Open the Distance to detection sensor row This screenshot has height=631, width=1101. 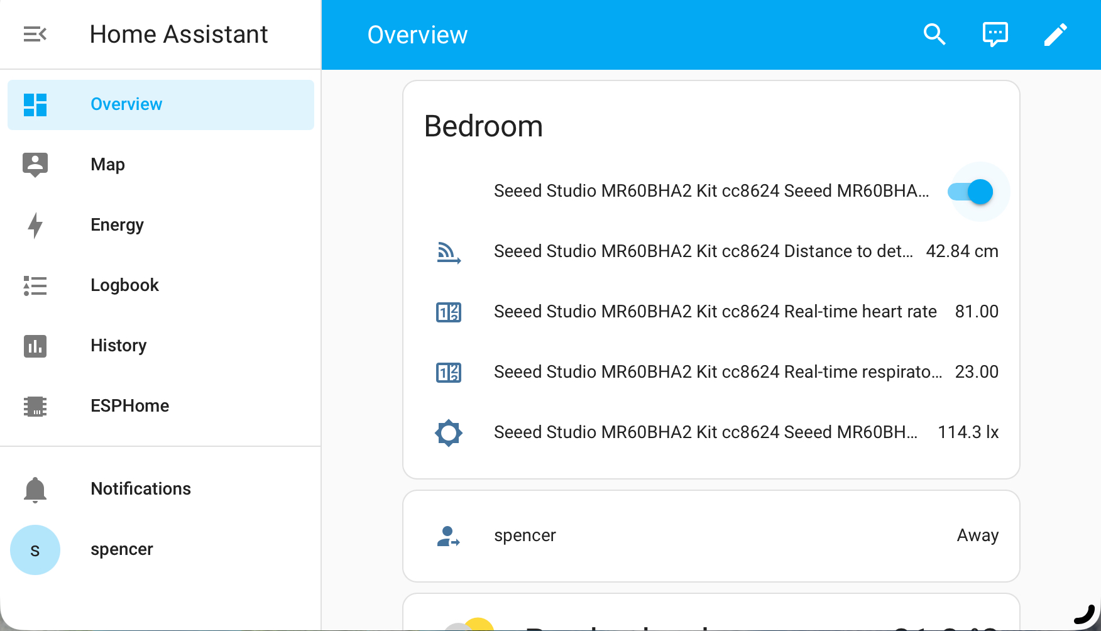tap(703, 251)
